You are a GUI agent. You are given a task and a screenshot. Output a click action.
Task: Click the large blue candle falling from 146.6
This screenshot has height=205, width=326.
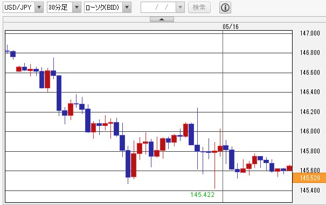coord(59,93)
